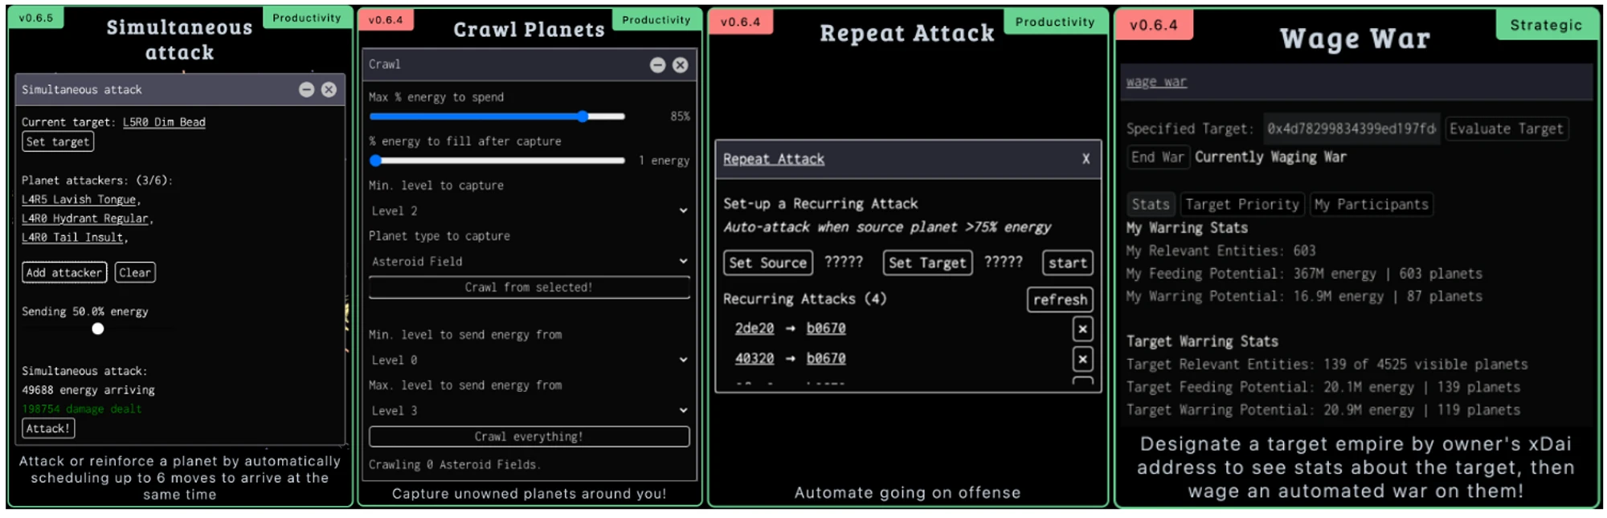Open Min. level to send energy dropdown
The width and height of the screenshot is (1607, 518).
tap(528, 361)
